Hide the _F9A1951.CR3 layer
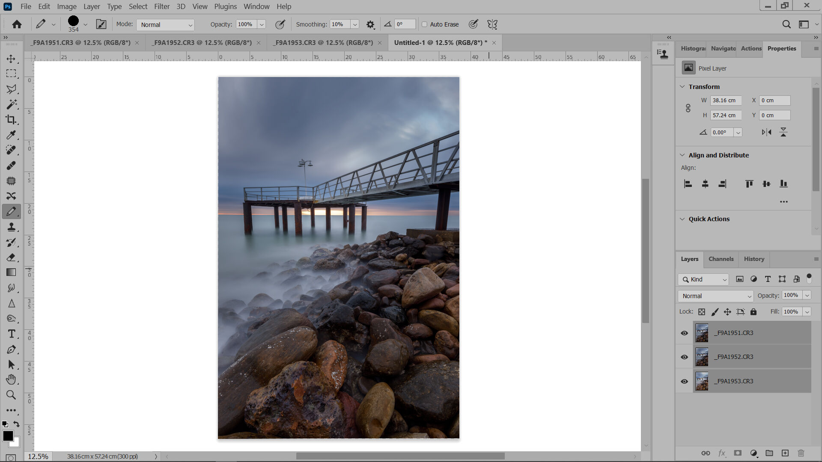 pyautogui.click(x=684, y=333)
